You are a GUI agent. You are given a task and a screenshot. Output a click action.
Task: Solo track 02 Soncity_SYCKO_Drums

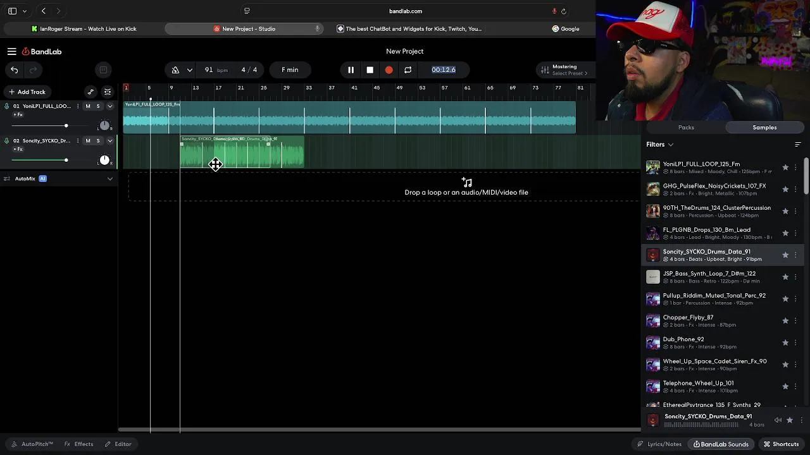(x=98, y=141)
